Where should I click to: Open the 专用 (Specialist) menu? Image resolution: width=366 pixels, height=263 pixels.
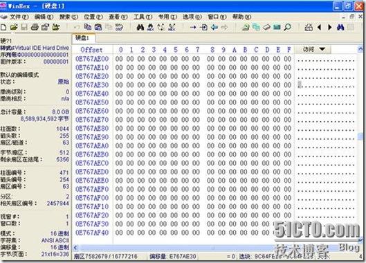tap(167, 17)
